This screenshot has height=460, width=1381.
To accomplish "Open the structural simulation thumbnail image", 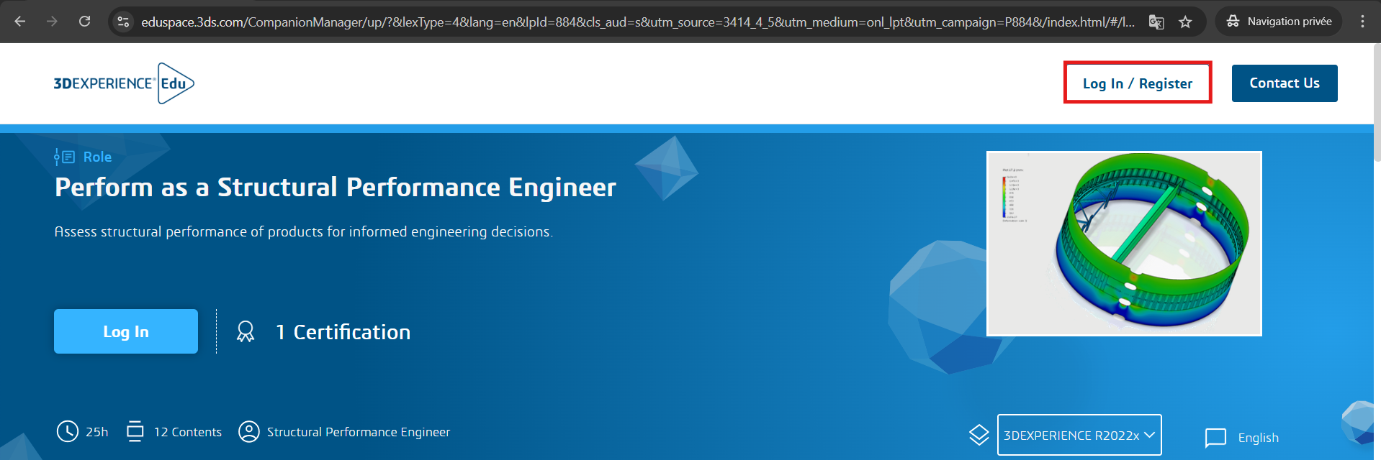I will click(x=1124, y=244).
